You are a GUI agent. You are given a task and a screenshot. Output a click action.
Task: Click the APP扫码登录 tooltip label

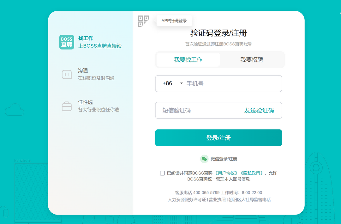click(174, 20)
